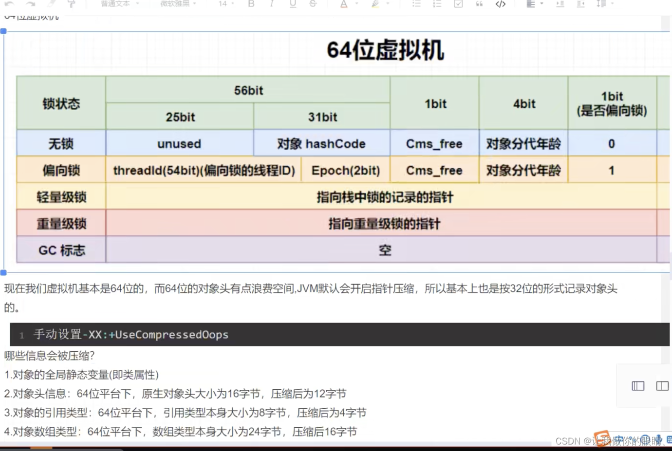Apply the font color A button
The height and width of the screenshot is (451, 672).
click(x=343, y=4)
